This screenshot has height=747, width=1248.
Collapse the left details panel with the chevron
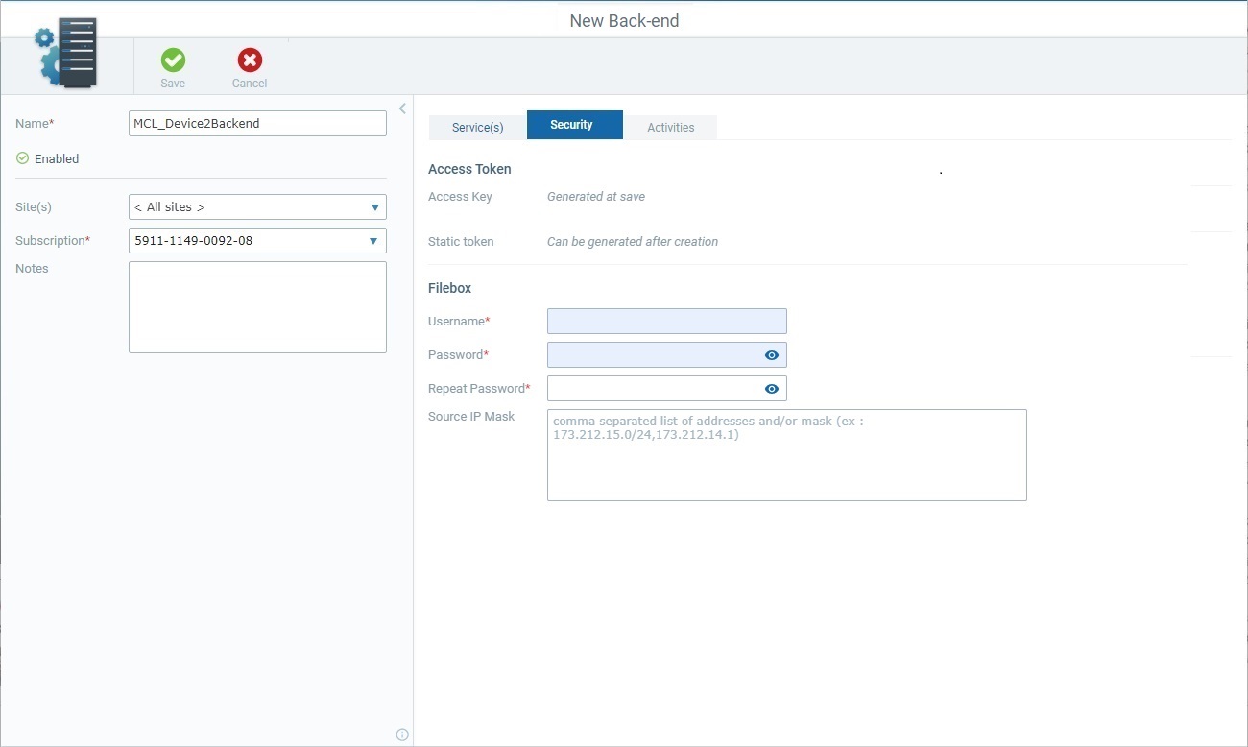tap(402, 108)
